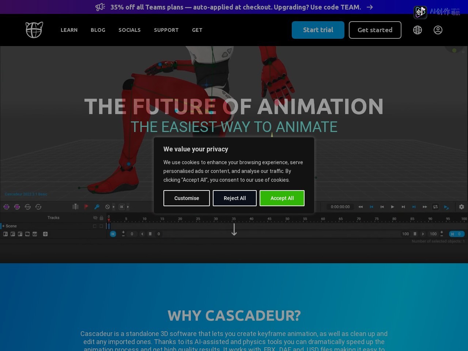The width and height of the screenshot is (468, 351).
Task: Jump to last frame with blue end button
Action: [414, 207]
